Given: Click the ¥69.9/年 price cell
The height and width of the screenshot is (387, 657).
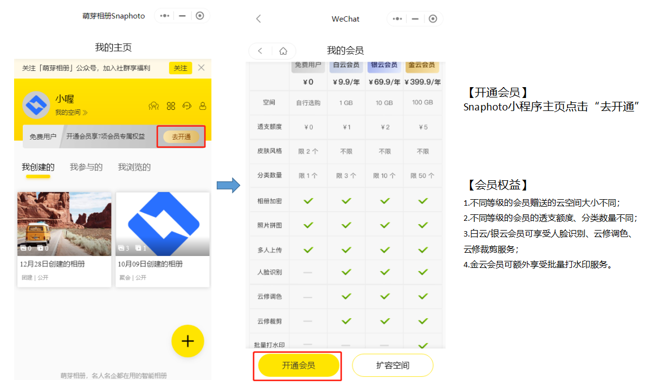Looking at the screenshot, I should (384, 82).
